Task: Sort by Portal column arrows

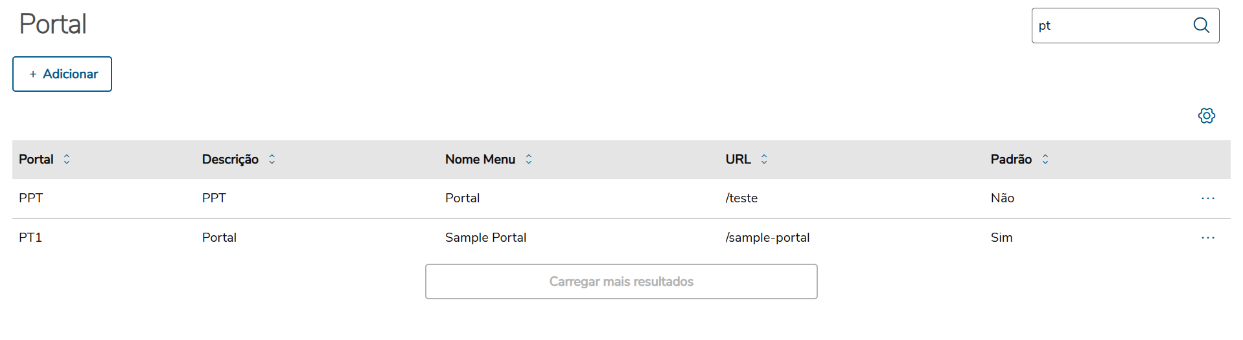Action: (67, 159)
